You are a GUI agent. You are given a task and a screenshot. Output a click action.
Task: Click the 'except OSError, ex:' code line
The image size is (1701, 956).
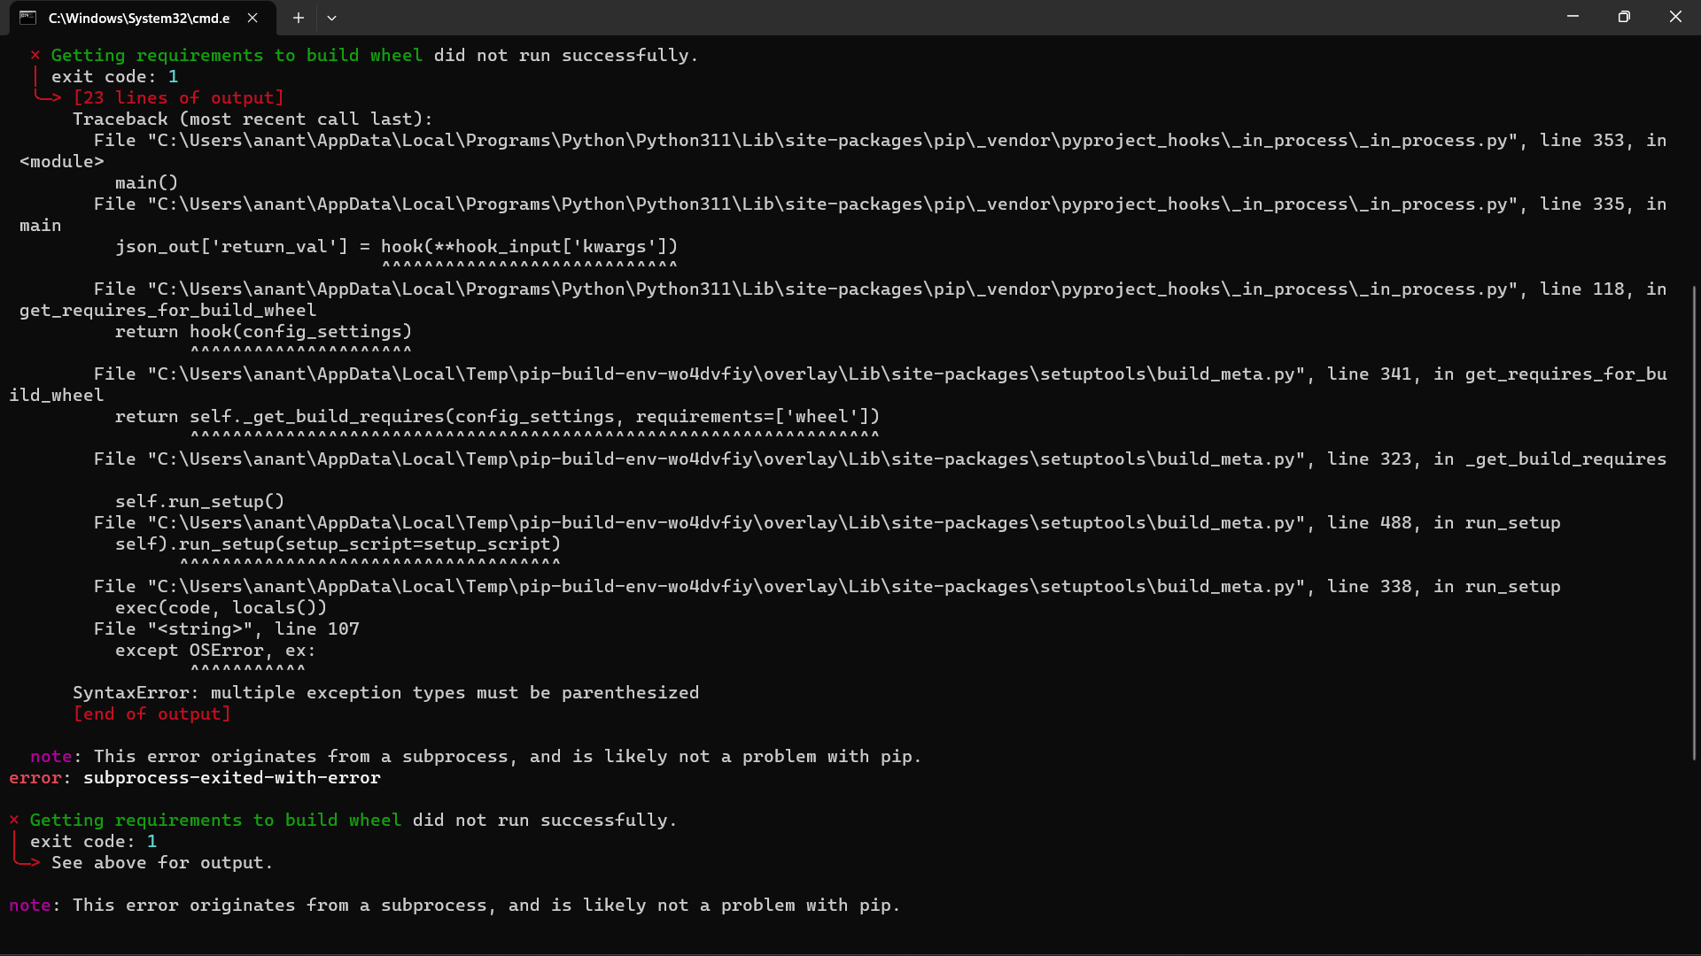[x=215, y=650]
